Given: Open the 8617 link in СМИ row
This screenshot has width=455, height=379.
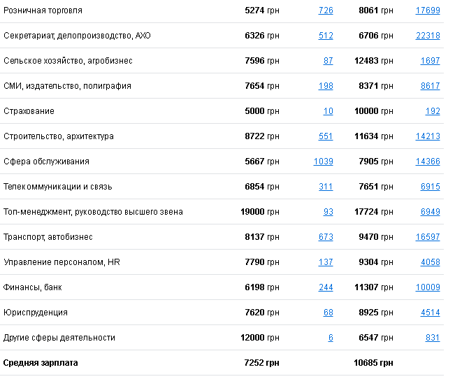Looking at the screenshot, I should [x=430, y=86].
